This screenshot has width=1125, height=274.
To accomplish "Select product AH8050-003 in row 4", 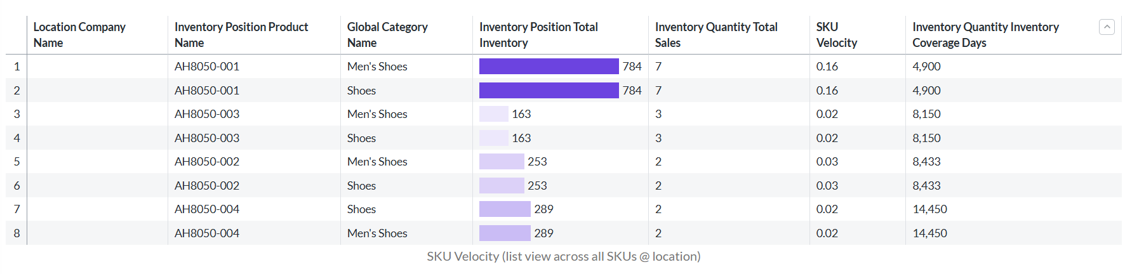I will [x=207, y=138].
